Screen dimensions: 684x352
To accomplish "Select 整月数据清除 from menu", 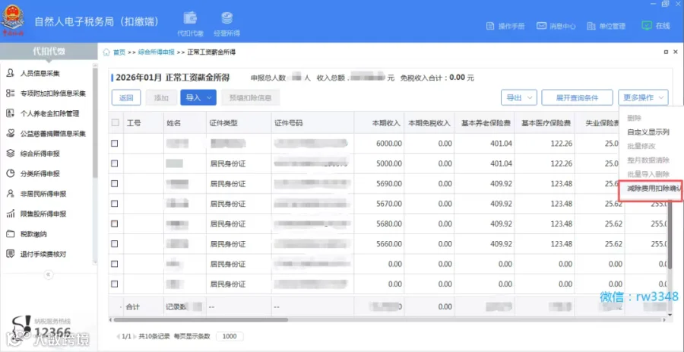I will pos(648,160).
